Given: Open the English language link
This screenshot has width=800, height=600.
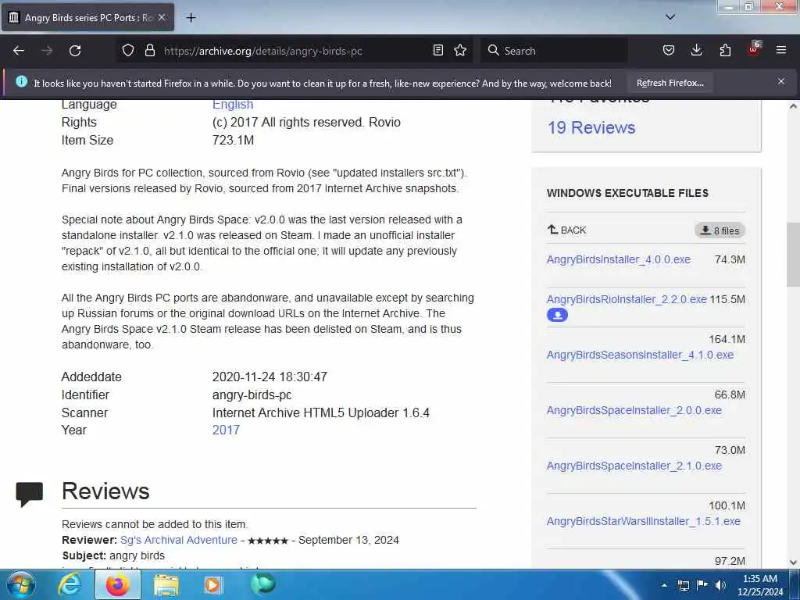Looking at the screenshot, I should coord(233,104).
